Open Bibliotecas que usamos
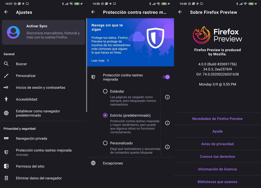261x188 pixels. pos(217,182)
